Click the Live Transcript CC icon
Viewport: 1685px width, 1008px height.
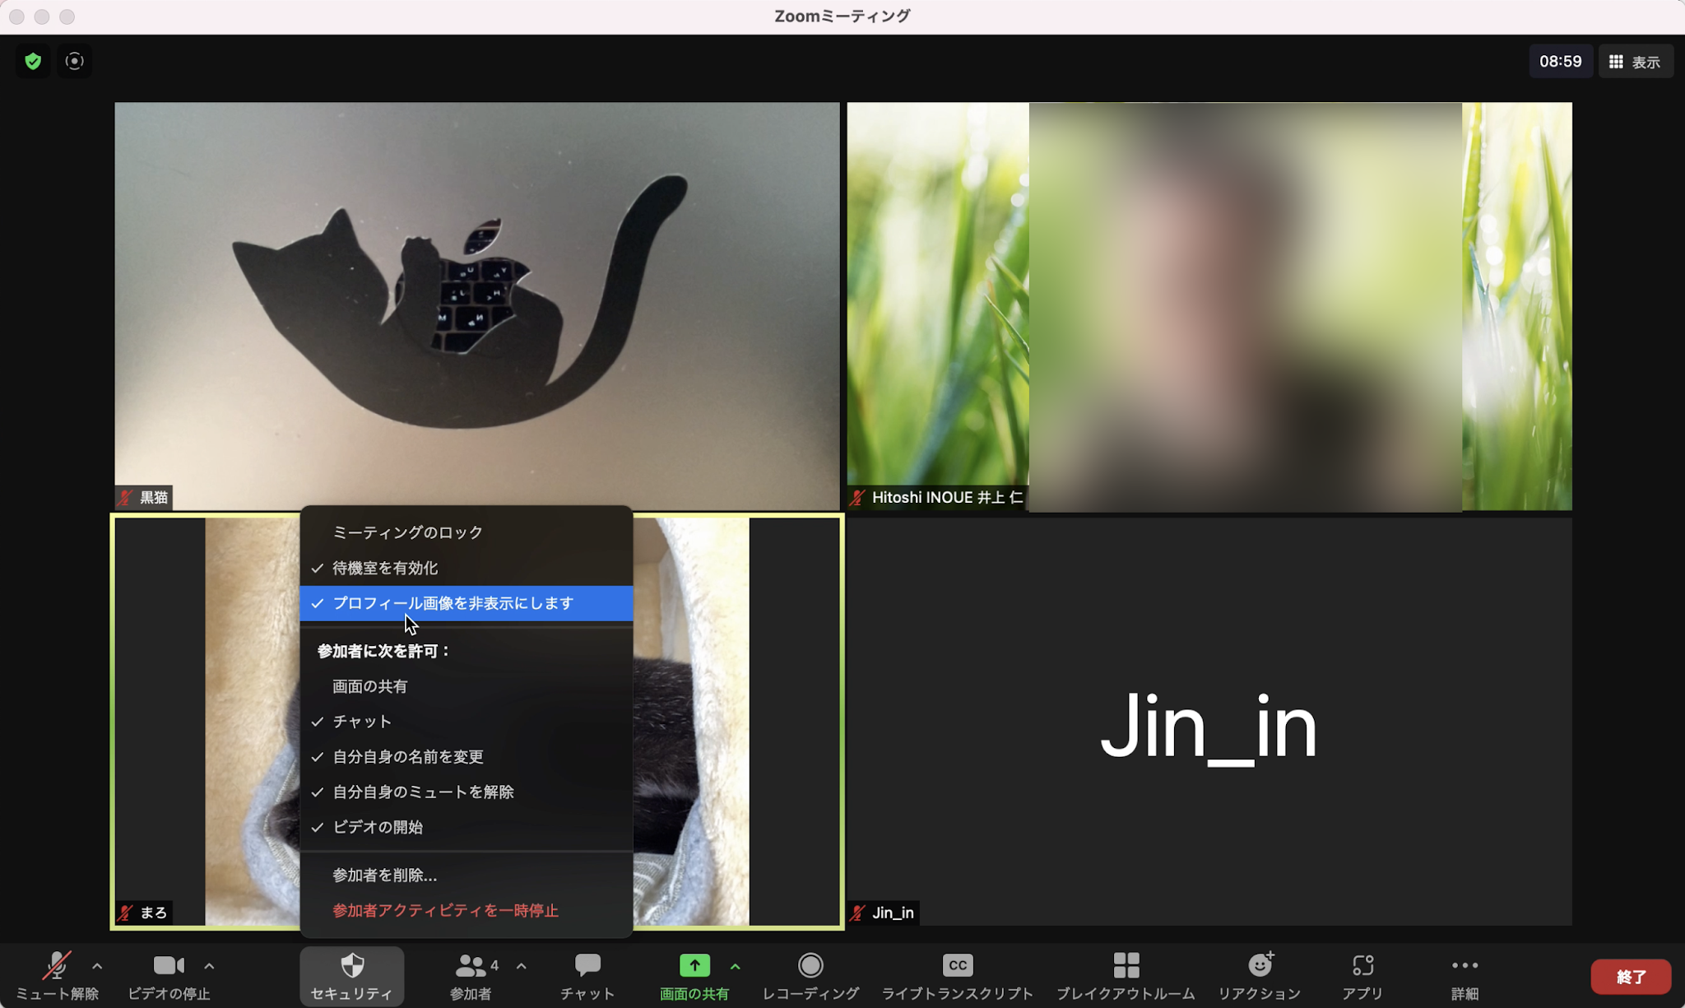coord(957,965)
